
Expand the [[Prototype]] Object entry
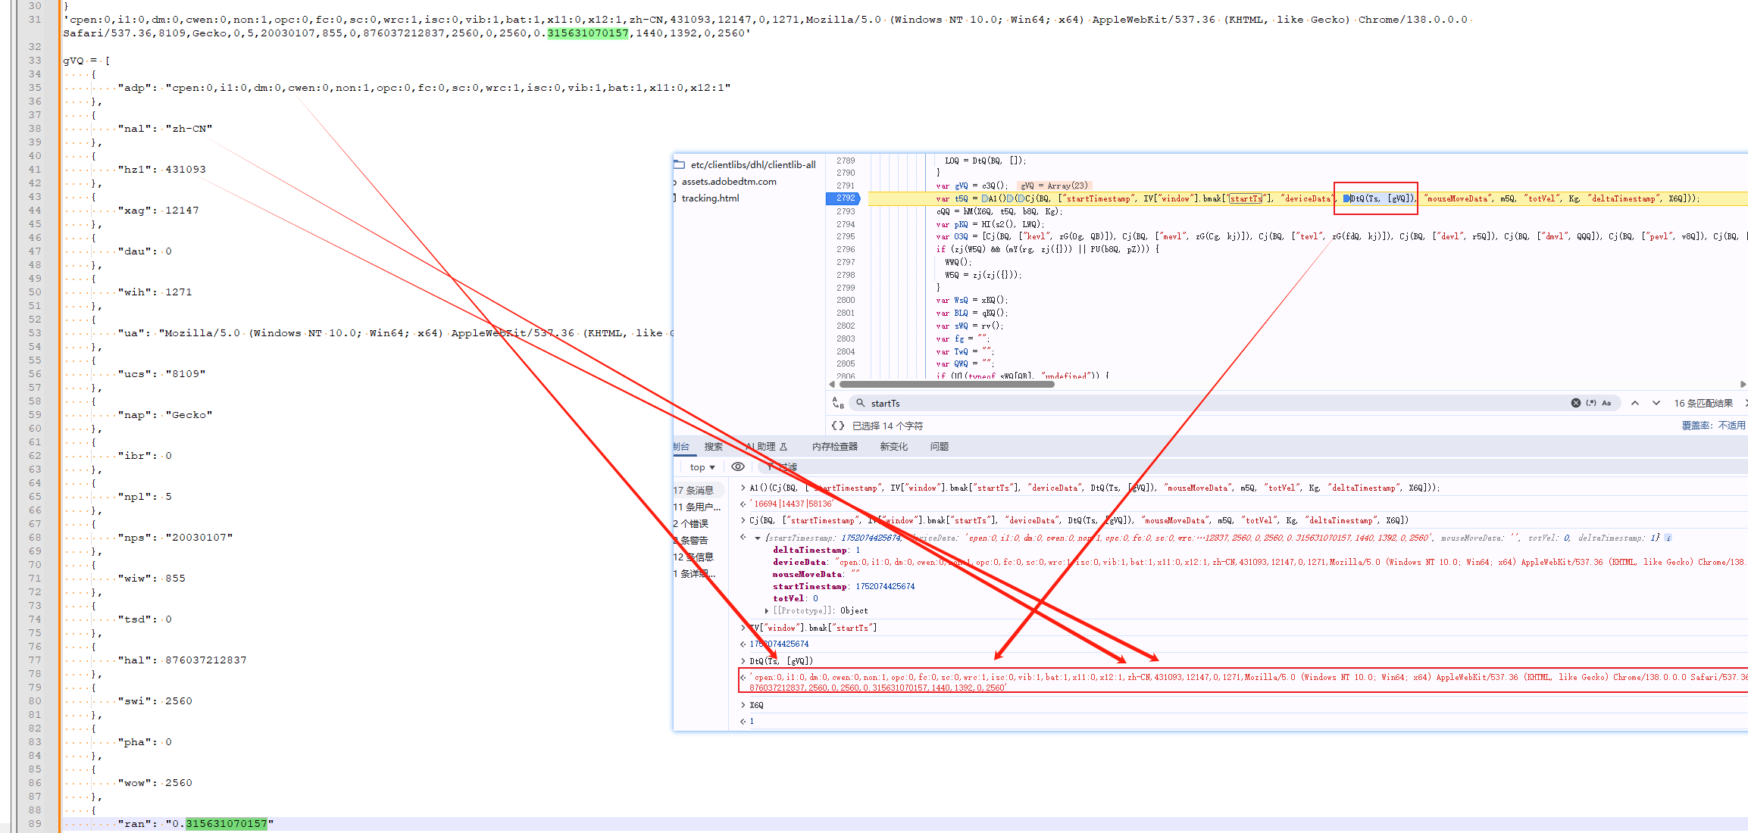click(767, 610)
